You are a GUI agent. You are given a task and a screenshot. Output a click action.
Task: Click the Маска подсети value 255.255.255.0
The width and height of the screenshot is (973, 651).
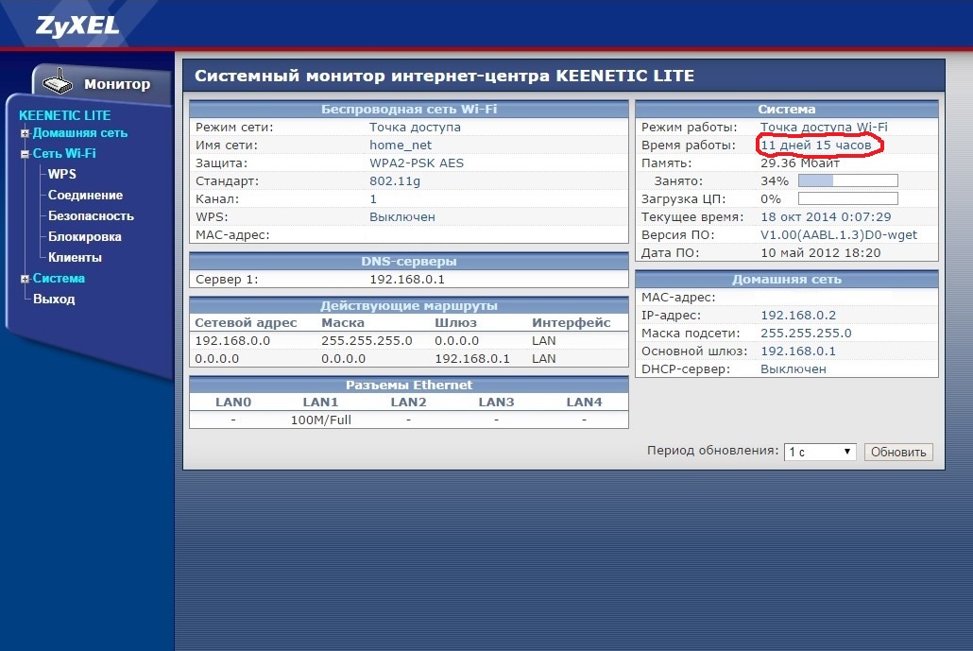coord(806,334)
